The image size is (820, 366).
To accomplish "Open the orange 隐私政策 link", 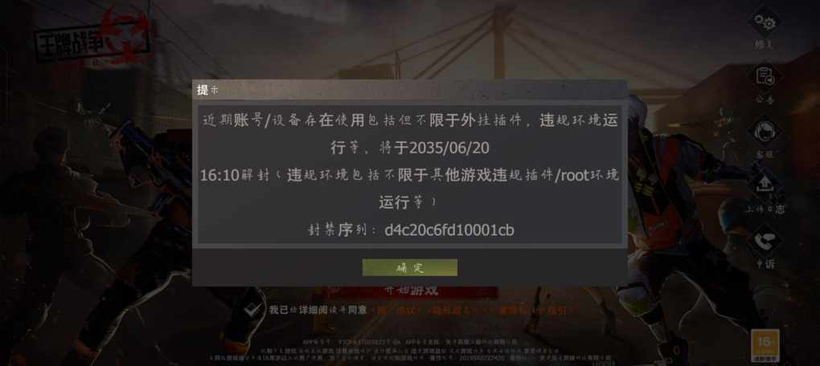I will (453, 310).
